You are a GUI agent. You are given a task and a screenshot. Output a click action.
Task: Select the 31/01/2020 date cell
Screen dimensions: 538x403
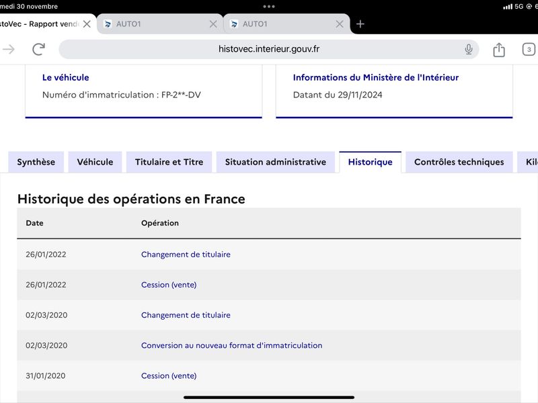[x=46, y=375]
